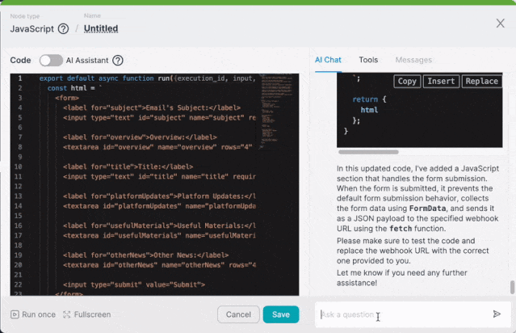Viewport: 516px width, 333px height.
Task: Click the chat panel vertical scrollbar
Action: pos(511,287)
